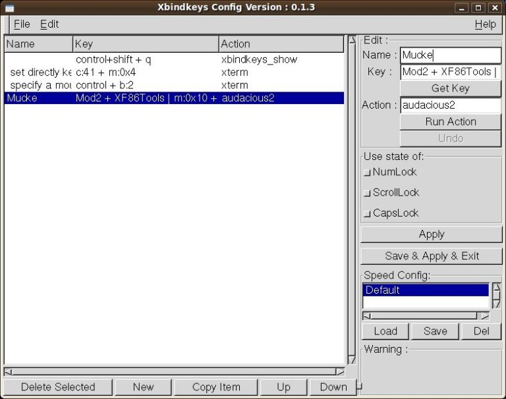
Task: Save the speed config
Action: tap(435, 331)
